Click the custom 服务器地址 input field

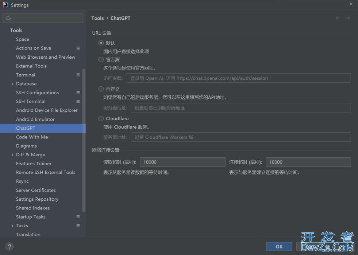tap(241, 108)
